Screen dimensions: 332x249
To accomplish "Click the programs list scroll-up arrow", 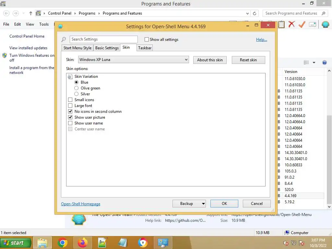I will 329,71.
